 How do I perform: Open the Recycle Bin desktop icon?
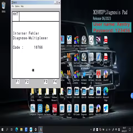coord(4,7)
